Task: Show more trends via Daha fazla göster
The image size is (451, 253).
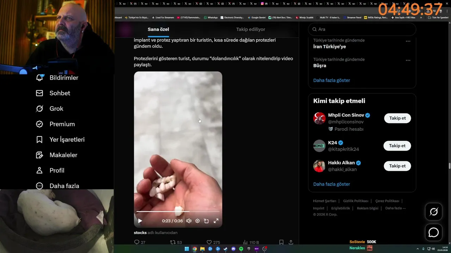Action: pyautogui.click(x=332, y=80)
